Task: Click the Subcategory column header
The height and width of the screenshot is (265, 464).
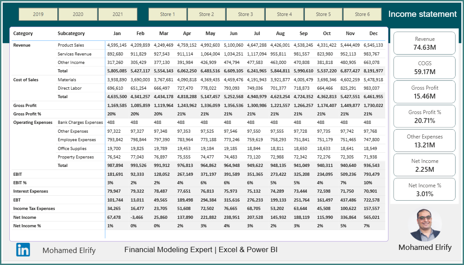Action: (x=71, y=33)
